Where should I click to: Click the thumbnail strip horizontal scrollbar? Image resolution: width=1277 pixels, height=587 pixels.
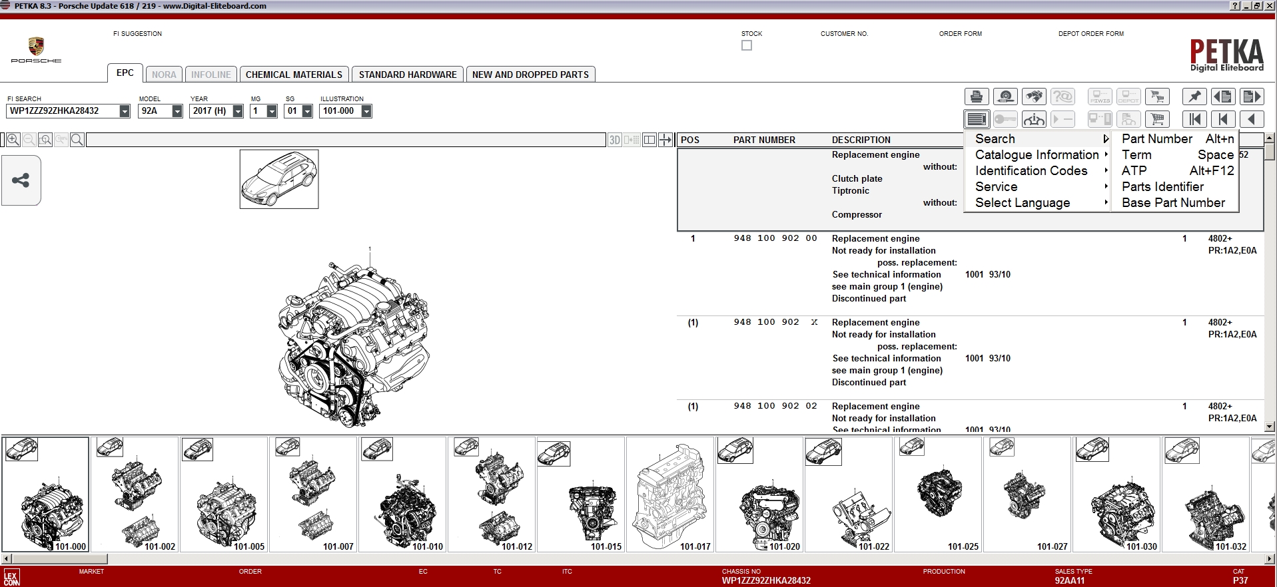point(638,558)
